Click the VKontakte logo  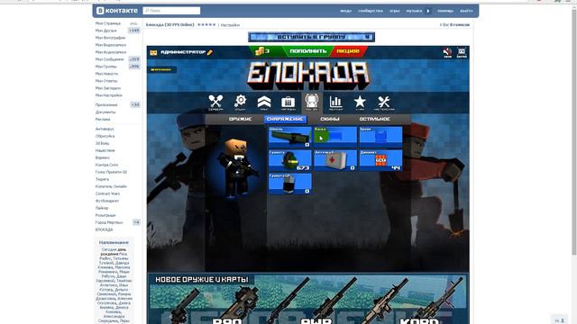(x=117, y=11)
